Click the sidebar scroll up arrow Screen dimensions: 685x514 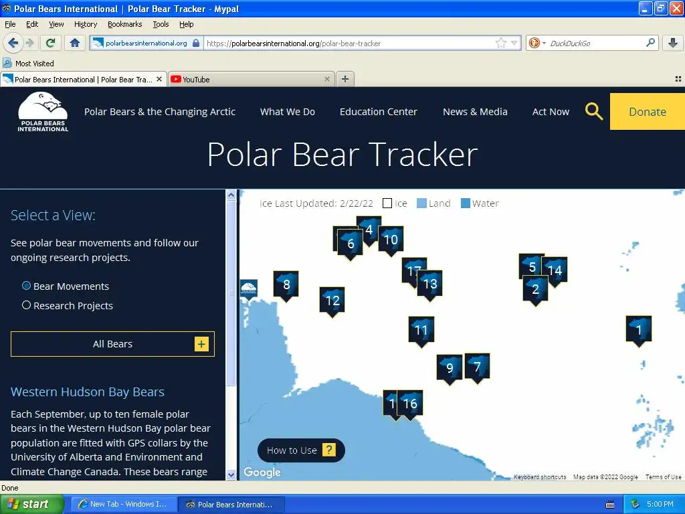tap(231, 195)
